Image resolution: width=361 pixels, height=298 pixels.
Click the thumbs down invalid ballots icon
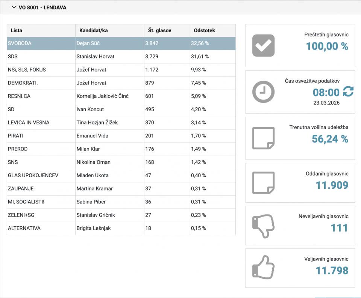tap(263, 226)
